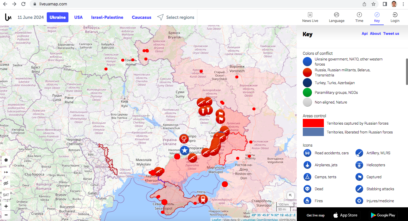Click the train icon marker near Kerch
Viewport: 408px width, 221px height.
click(x=203, y=199)
